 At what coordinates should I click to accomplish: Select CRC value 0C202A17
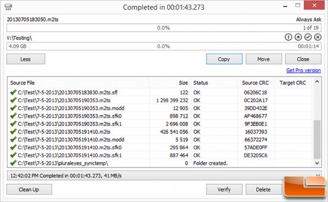(x=256, y=100)
